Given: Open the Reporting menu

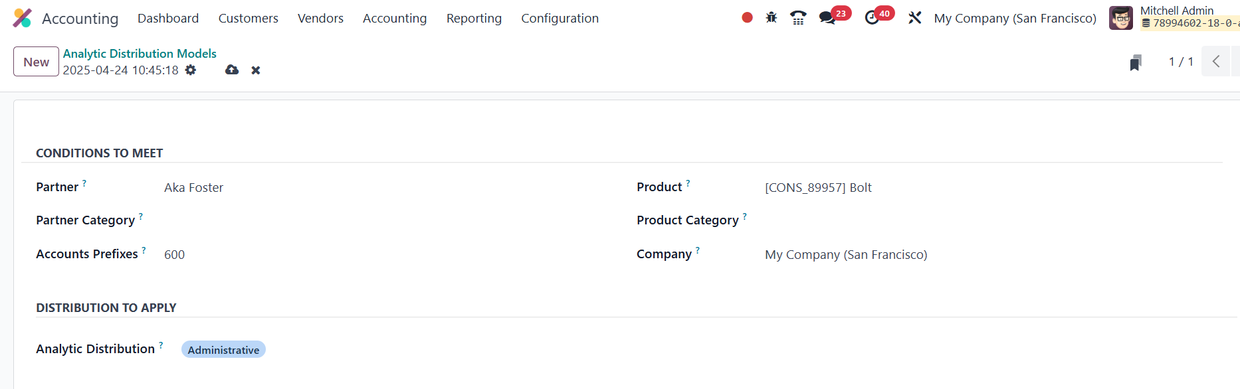Looking at the screenshot, I should 474,19.
